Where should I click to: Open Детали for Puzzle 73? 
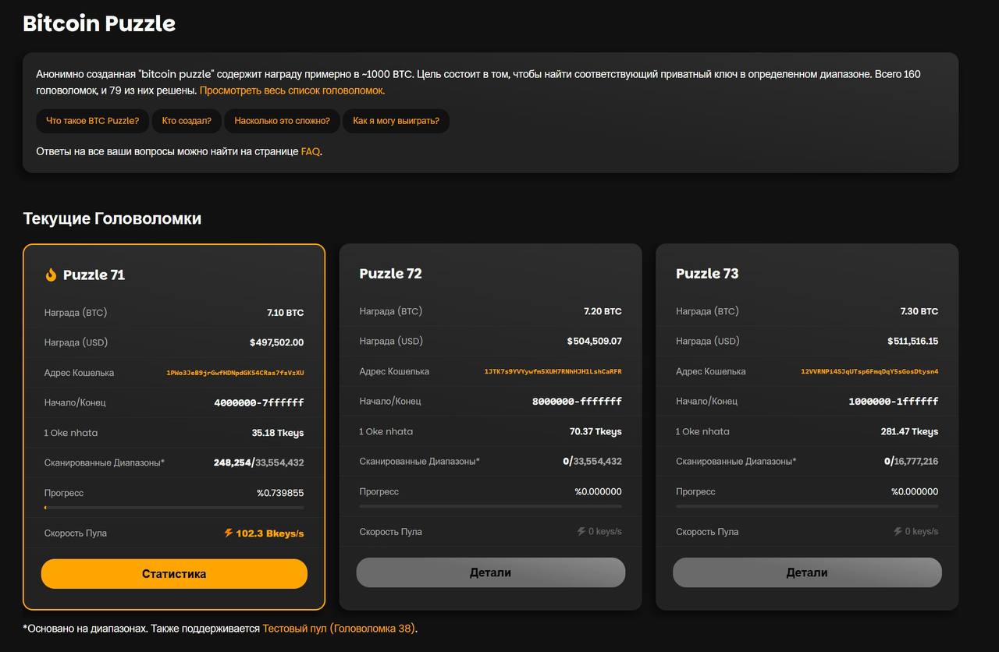tap(807, 572)
